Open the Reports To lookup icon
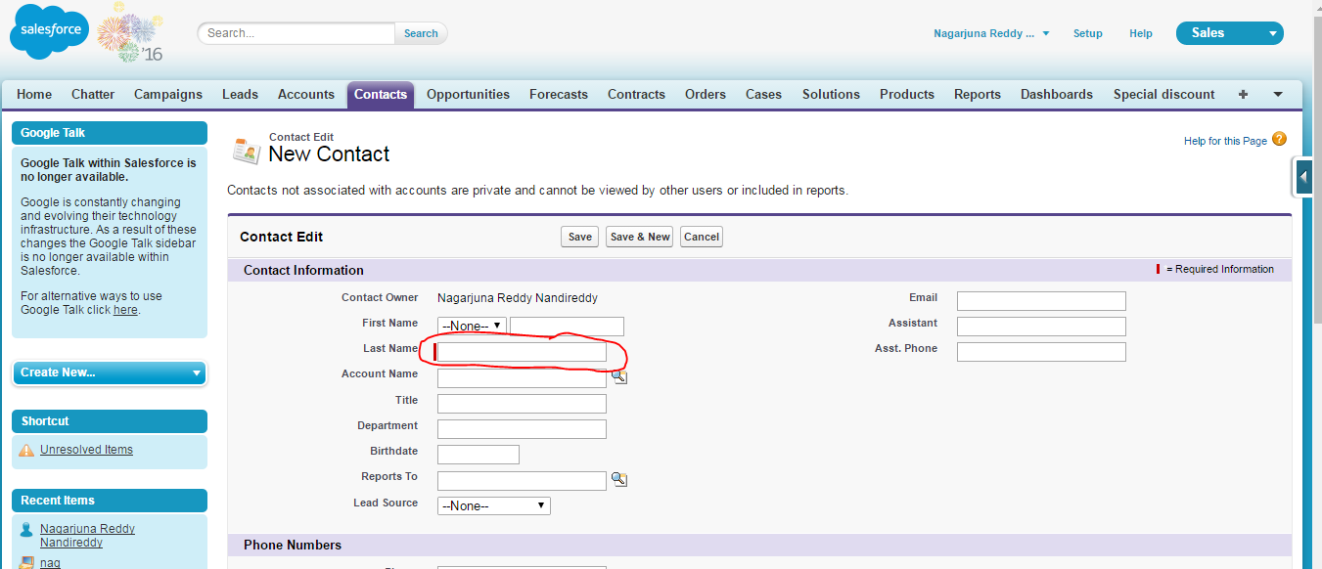This screenshot has height=569, width=1322. point(618,479)
